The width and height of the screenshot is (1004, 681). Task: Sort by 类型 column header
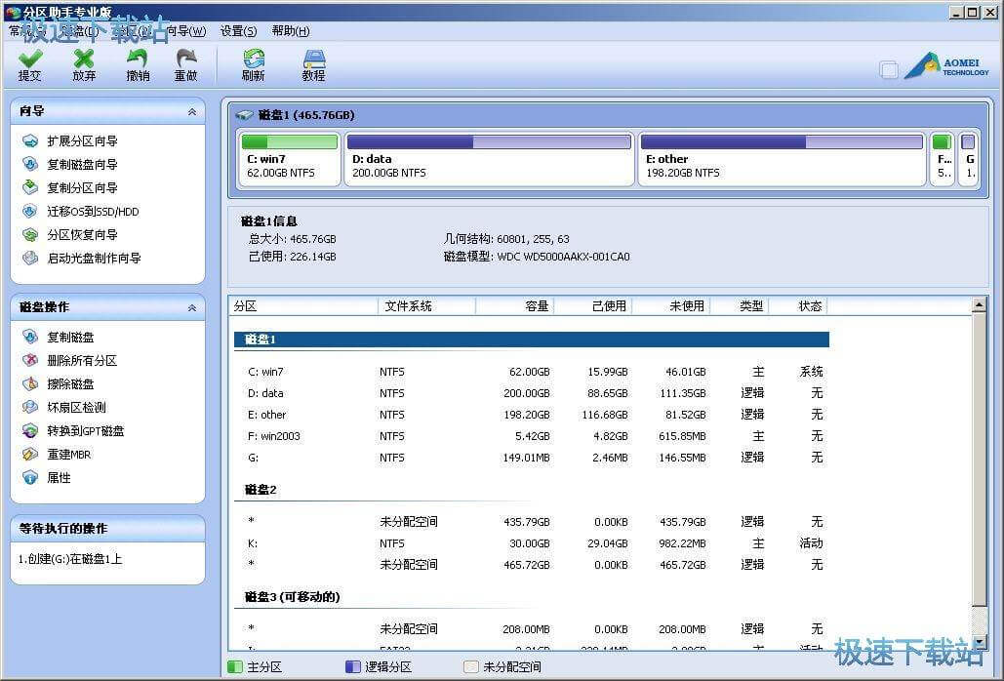(x=740, y=306)
